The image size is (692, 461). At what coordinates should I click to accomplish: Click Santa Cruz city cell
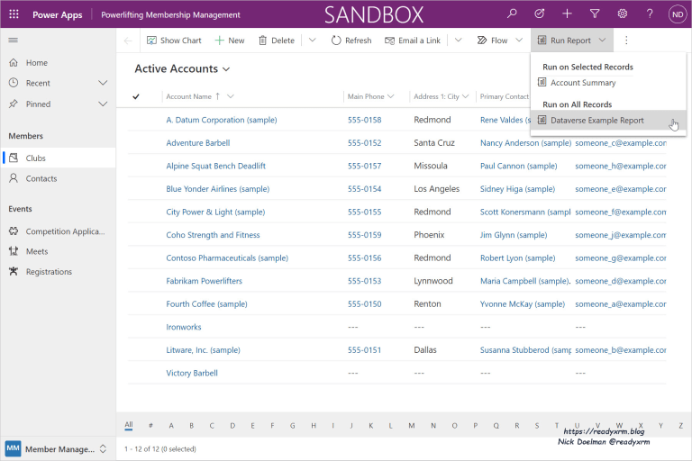434,143
